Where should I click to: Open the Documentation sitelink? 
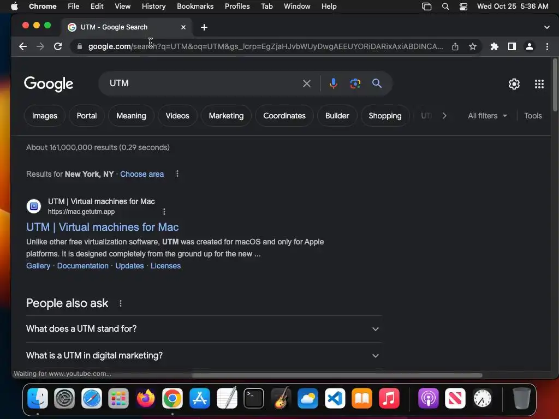(x=83, y=266)
